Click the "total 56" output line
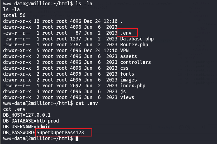The height and width of the screenshot is (144, 217). coord(14,15)
